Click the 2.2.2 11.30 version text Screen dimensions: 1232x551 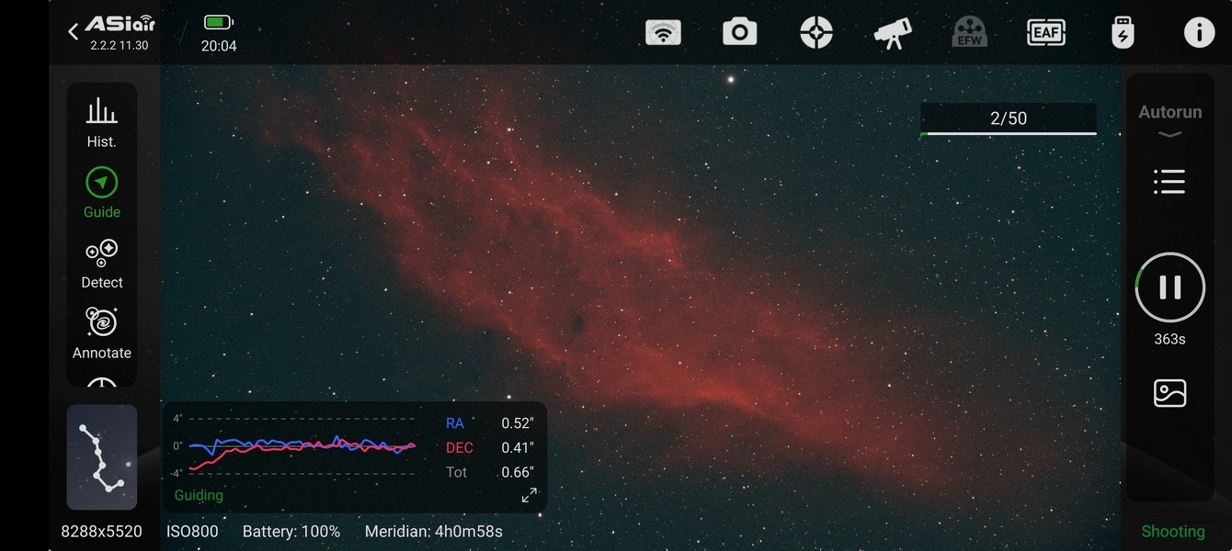[120, 45]
